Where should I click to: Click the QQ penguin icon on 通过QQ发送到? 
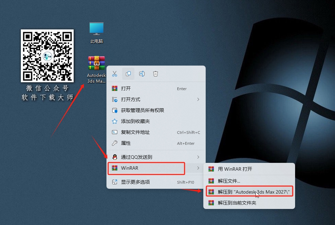point(115,157)
